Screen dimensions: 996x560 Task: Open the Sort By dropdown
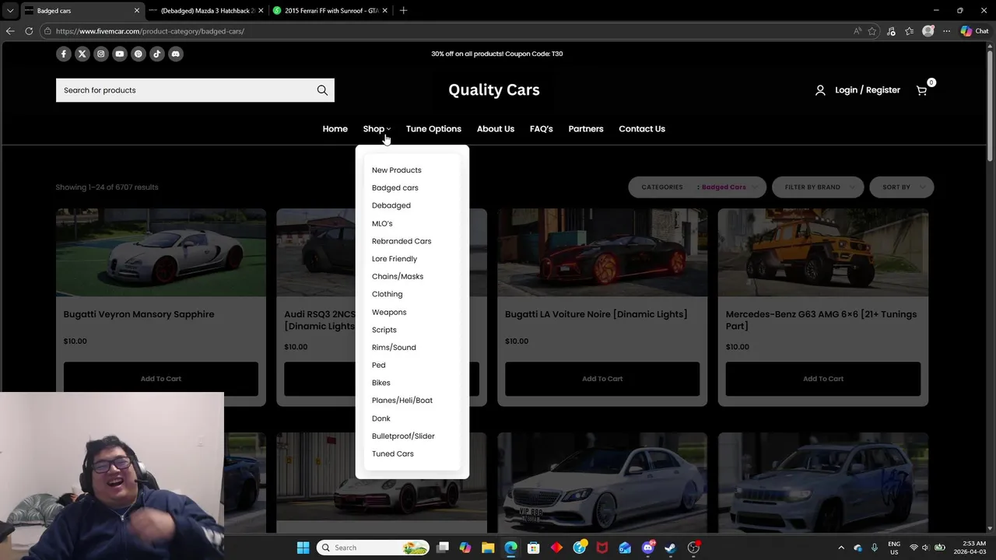pos(902,187)
